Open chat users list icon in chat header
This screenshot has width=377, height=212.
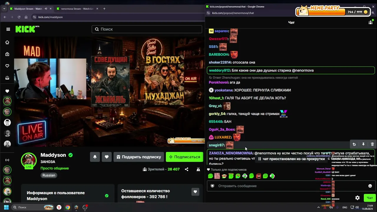pyautogui.click(x=371, y=22)
